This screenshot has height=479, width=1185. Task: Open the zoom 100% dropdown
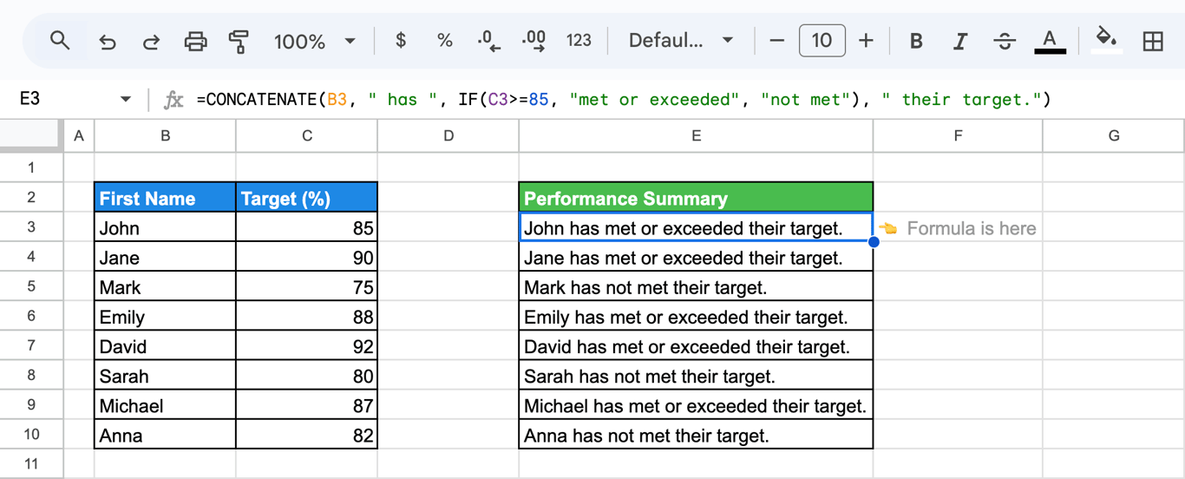click(315, 41)
